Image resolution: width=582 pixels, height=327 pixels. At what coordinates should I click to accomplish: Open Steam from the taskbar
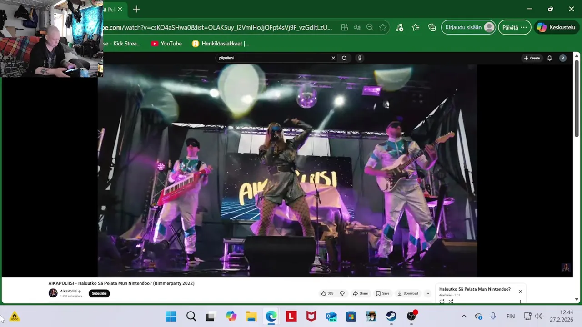(391, 317)
